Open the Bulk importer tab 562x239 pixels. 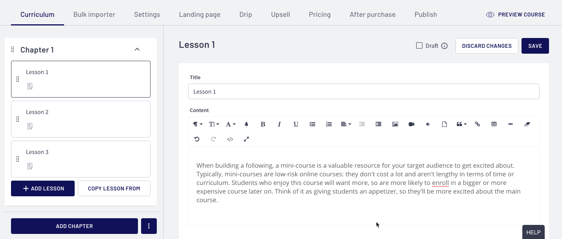point(94,14)
